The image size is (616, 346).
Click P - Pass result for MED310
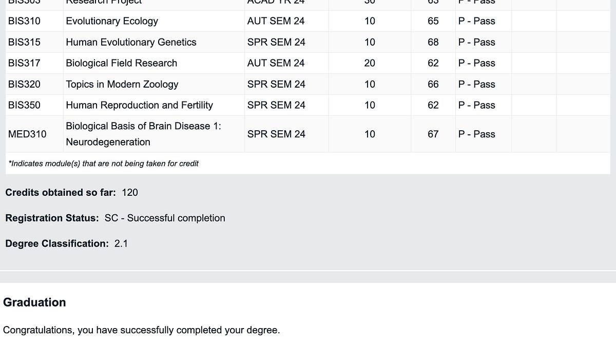point(477,134)
